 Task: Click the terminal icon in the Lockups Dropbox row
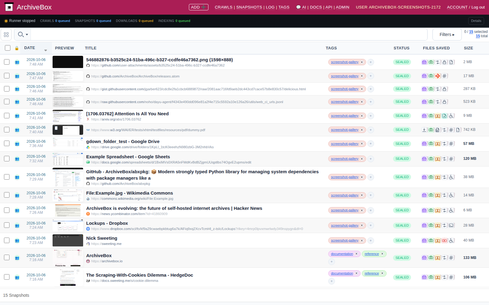pyautogui.click(x=451, y=225)
